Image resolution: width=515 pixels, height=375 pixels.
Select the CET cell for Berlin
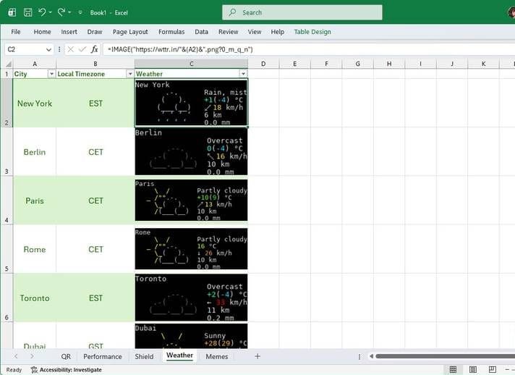click(x=95, y=152)
